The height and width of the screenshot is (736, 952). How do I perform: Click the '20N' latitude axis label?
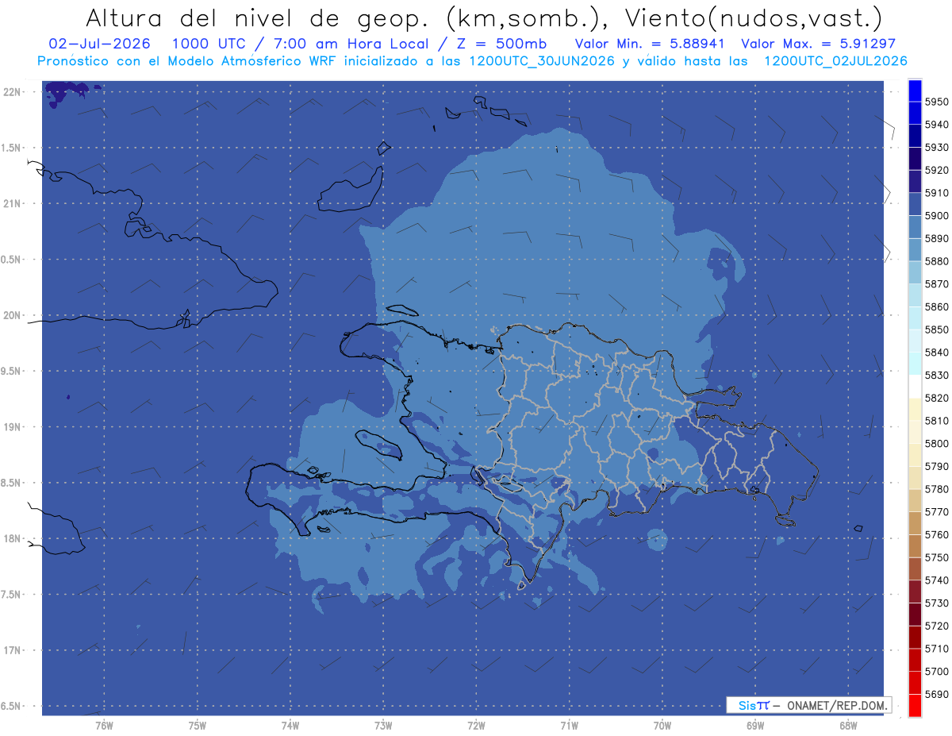(12, 316)
